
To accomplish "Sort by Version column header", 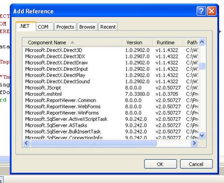I will point(137,42).
